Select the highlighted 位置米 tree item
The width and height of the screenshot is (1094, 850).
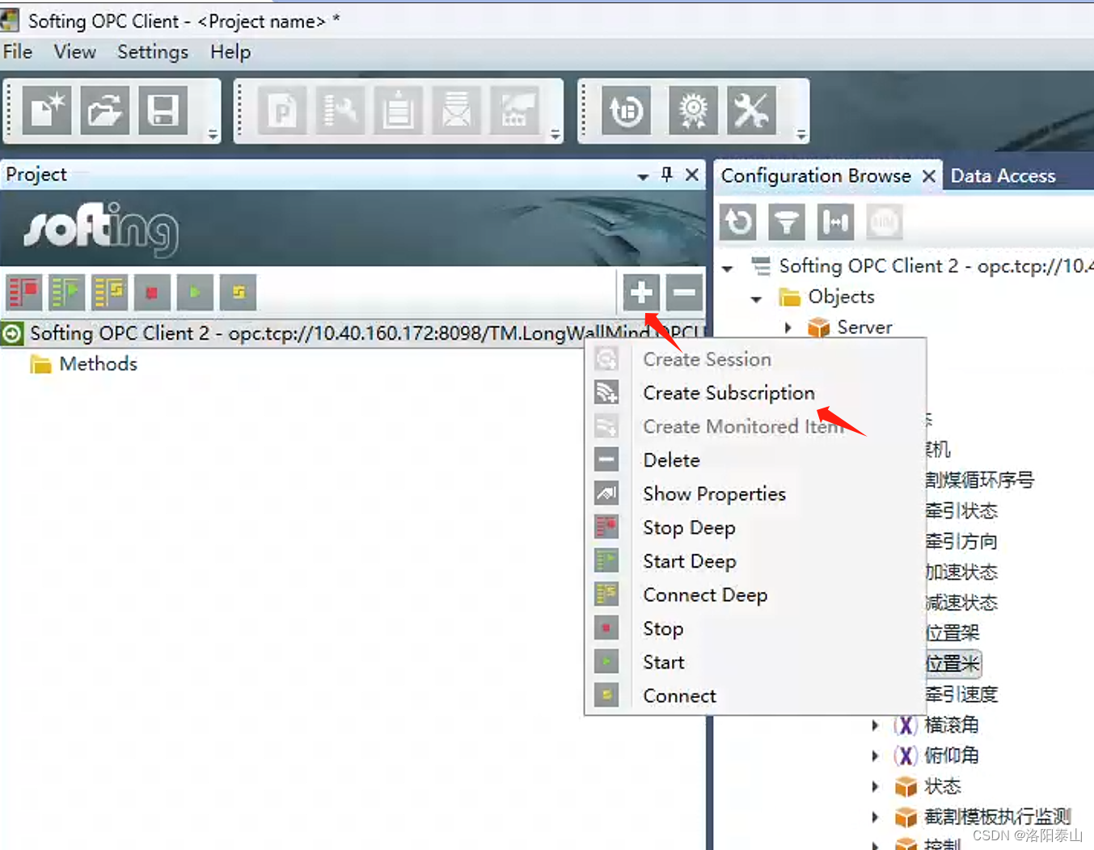pos(952,664)
